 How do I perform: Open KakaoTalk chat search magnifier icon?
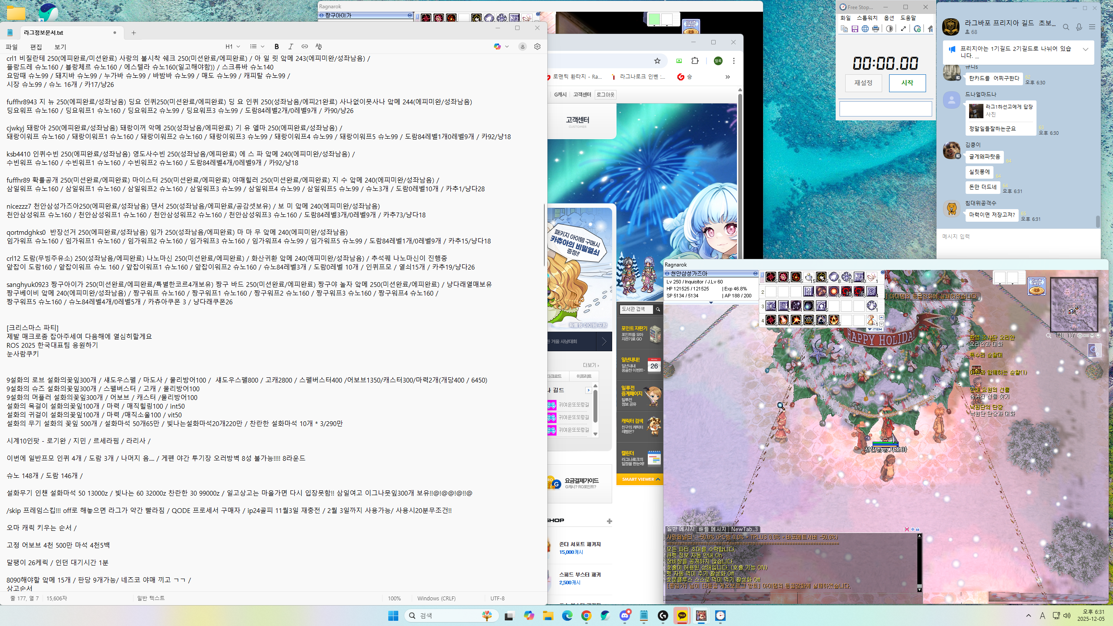coord(1066,27)
